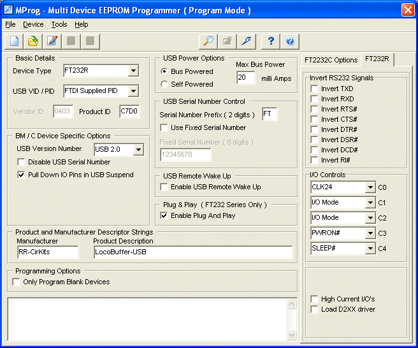Click the Open folder toolbar icon
418x348 pixels.
pyautogui.click(x=33, y=41)
